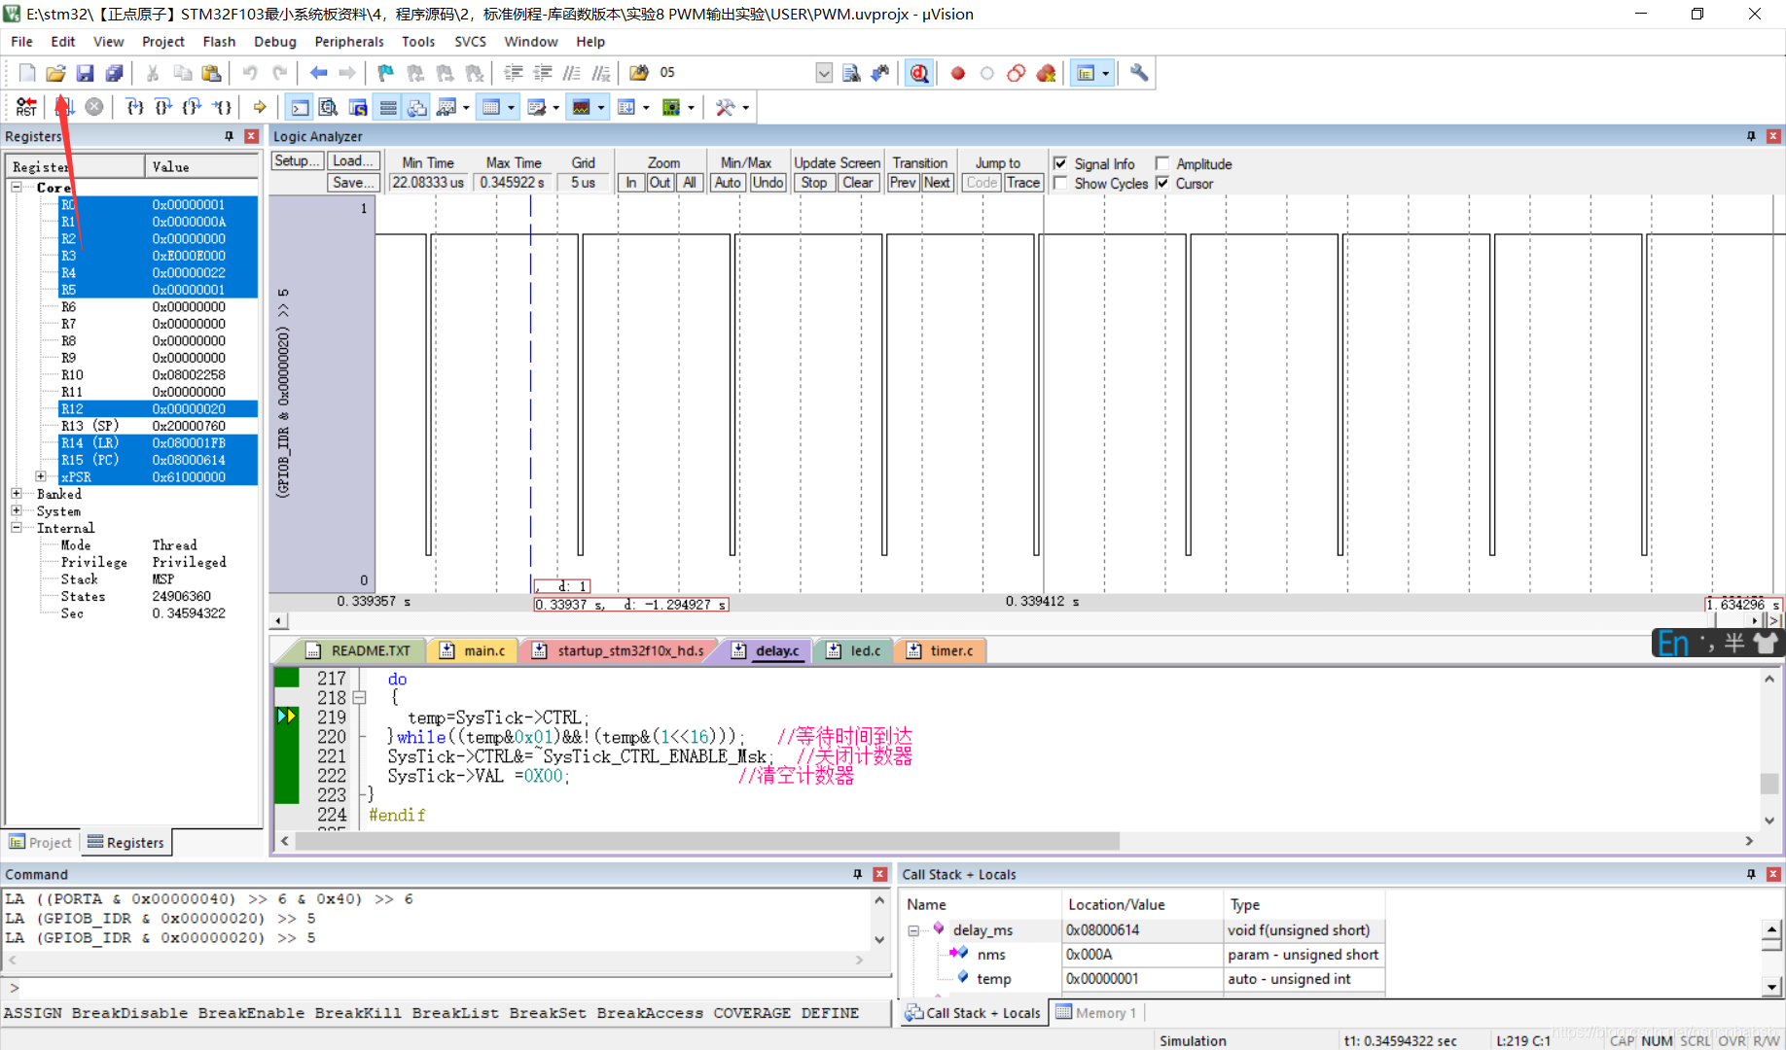1786x1050 pixels.
Task: Click the Step Out icon
Action: tap(193, 107)
